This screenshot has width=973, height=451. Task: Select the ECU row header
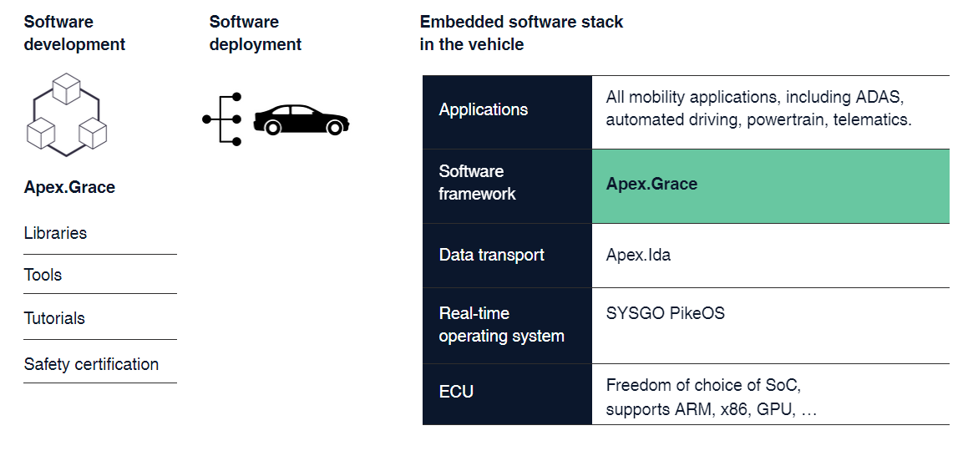click(x=508, y=394)
